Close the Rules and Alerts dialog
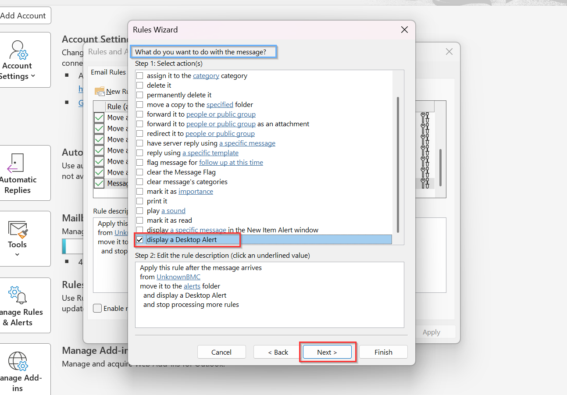Image resolution: width=567 pixels, height=395 pixels. (449, 52)
